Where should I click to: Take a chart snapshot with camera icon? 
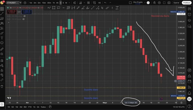point(169,3)
